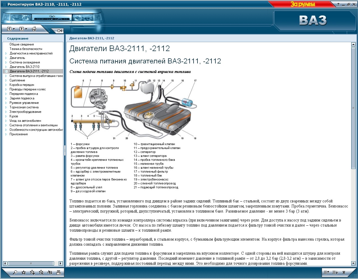Show bookmarks with the plain star icon
Image resolution: width=358 pixels, height=279 pixels.
(x=24, y=272)
